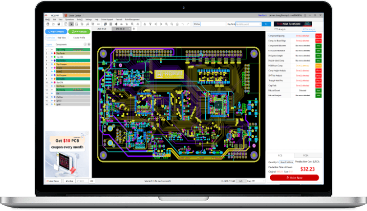
Task: Click the 3D View toolbar button
Action: pyautogui.click(x=196, y=23)
